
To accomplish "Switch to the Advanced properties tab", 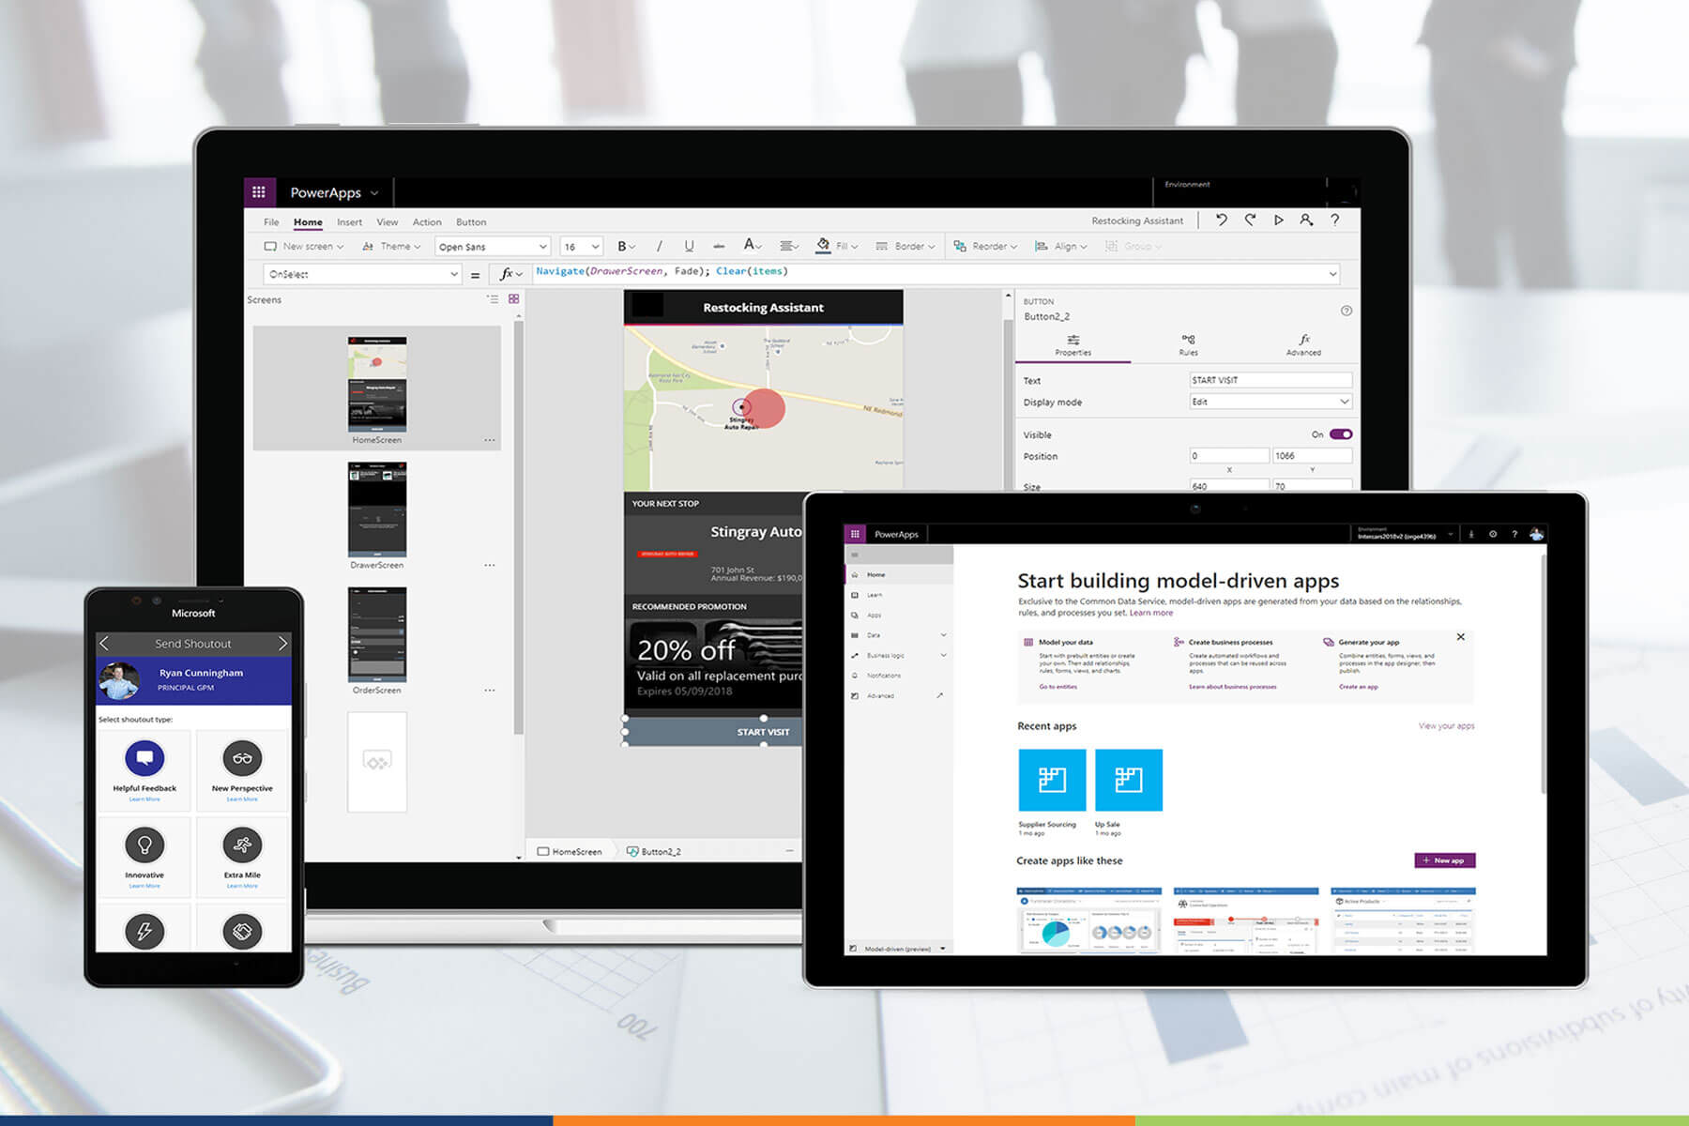I will click(x=1303, y=344).
